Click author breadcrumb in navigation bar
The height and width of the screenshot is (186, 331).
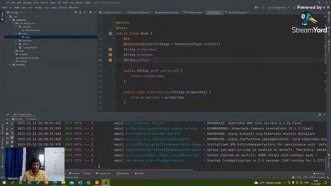(x=73, y=7)
